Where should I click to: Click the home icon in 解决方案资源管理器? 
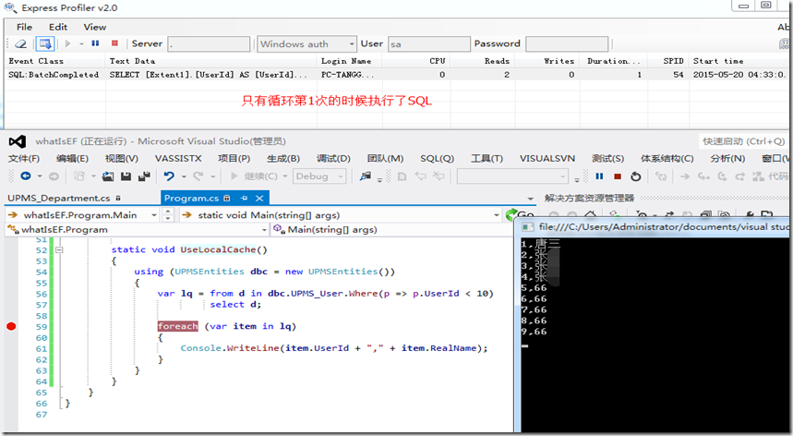click(589, 215)
